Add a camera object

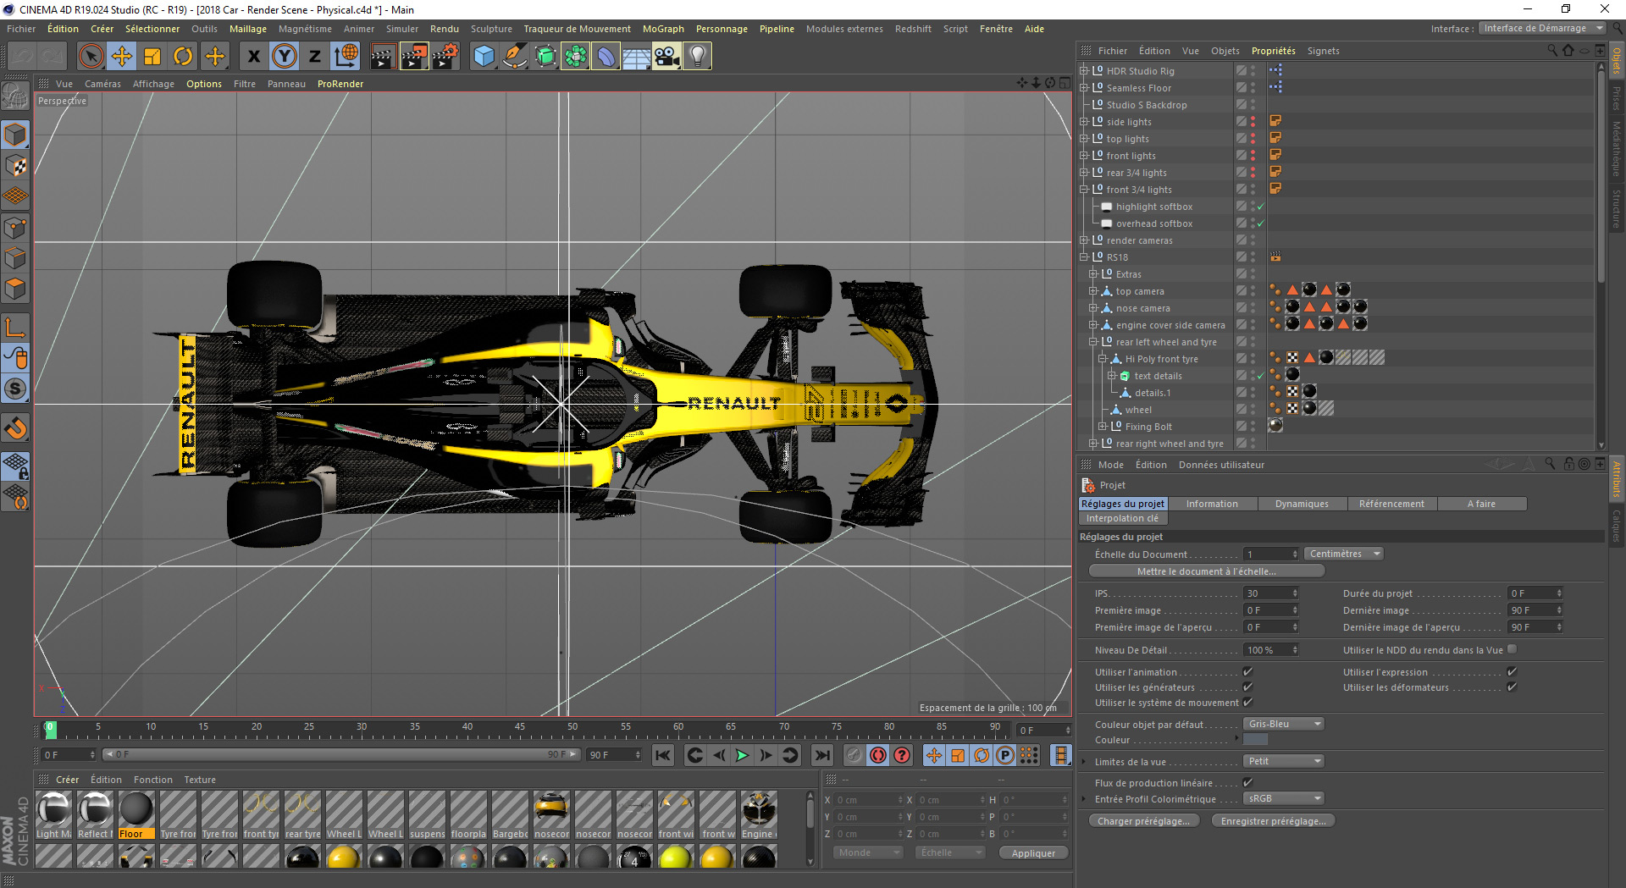point(666,57)
